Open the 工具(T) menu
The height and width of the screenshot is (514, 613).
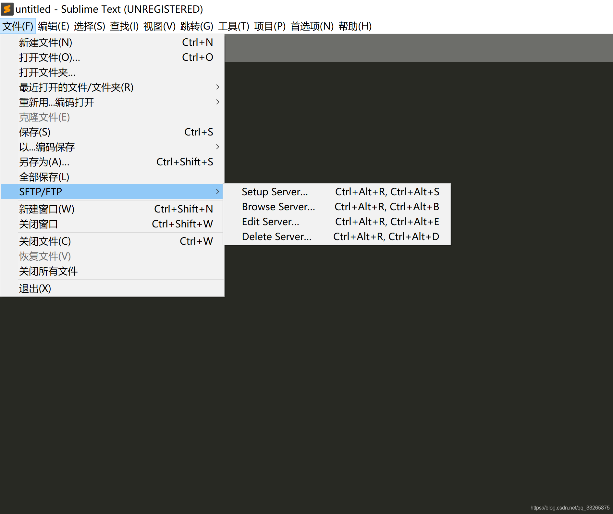click(234, 26)
